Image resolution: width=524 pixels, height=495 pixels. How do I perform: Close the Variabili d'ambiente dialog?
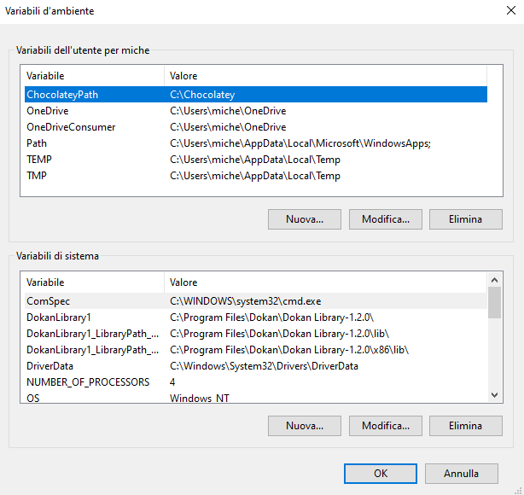510,10
